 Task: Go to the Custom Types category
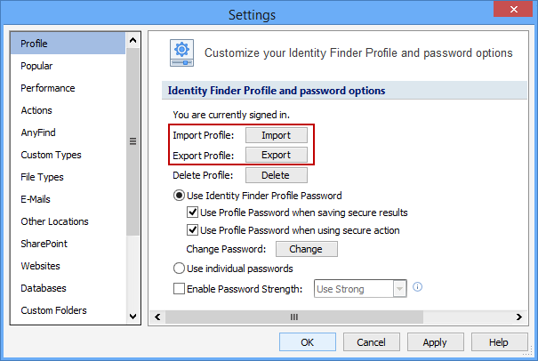(51, 155)
